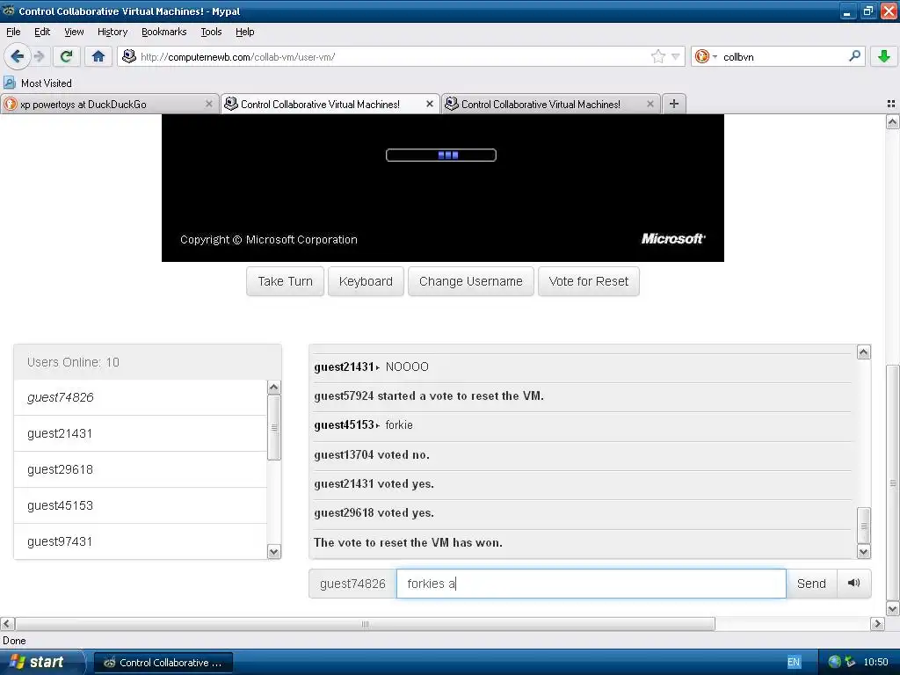Click the chat message 'guest13704 voted no.'
This screenshot has height=675, width=900.
[x=372, y=454]
